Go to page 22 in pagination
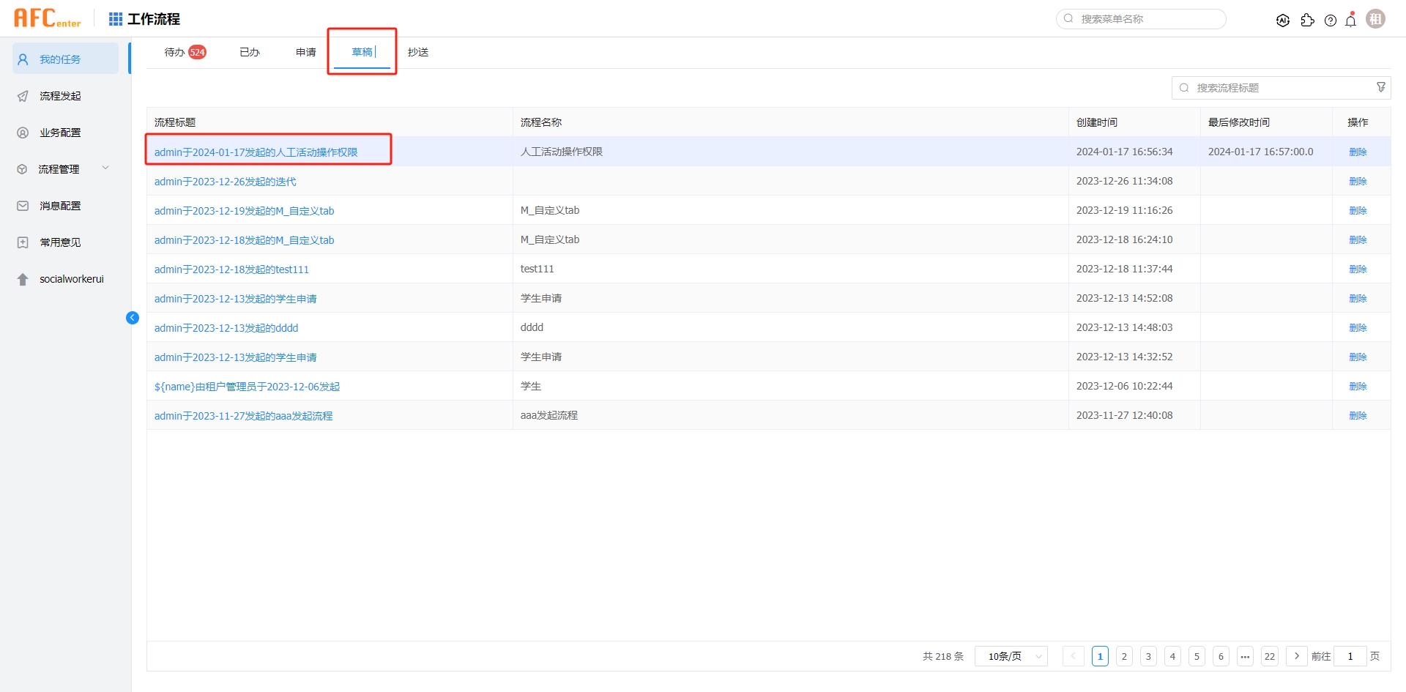1406x692 pixels. tap(1270, 656)
